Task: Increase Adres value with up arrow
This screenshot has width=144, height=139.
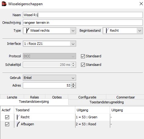Action: [x=73, y=84]
